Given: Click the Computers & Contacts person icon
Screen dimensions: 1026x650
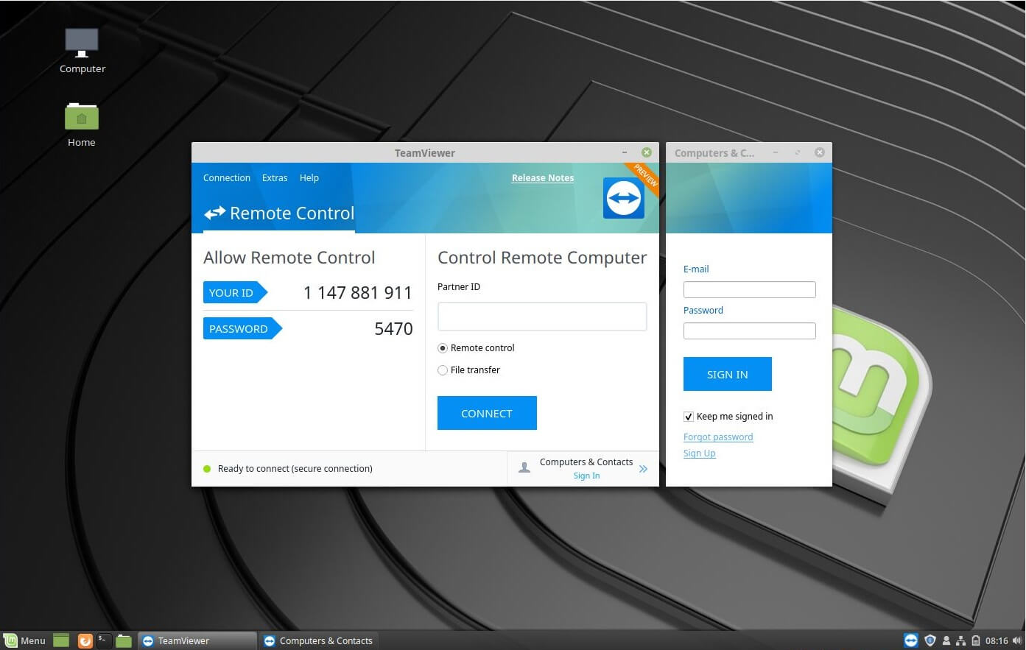Looking at the screenshot, I should pos(524,467).
